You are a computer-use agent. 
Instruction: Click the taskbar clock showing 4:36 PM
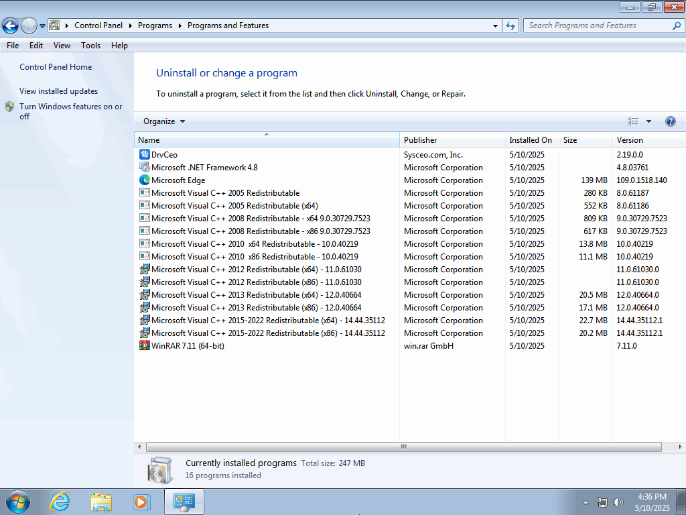[x=652, y=502]
